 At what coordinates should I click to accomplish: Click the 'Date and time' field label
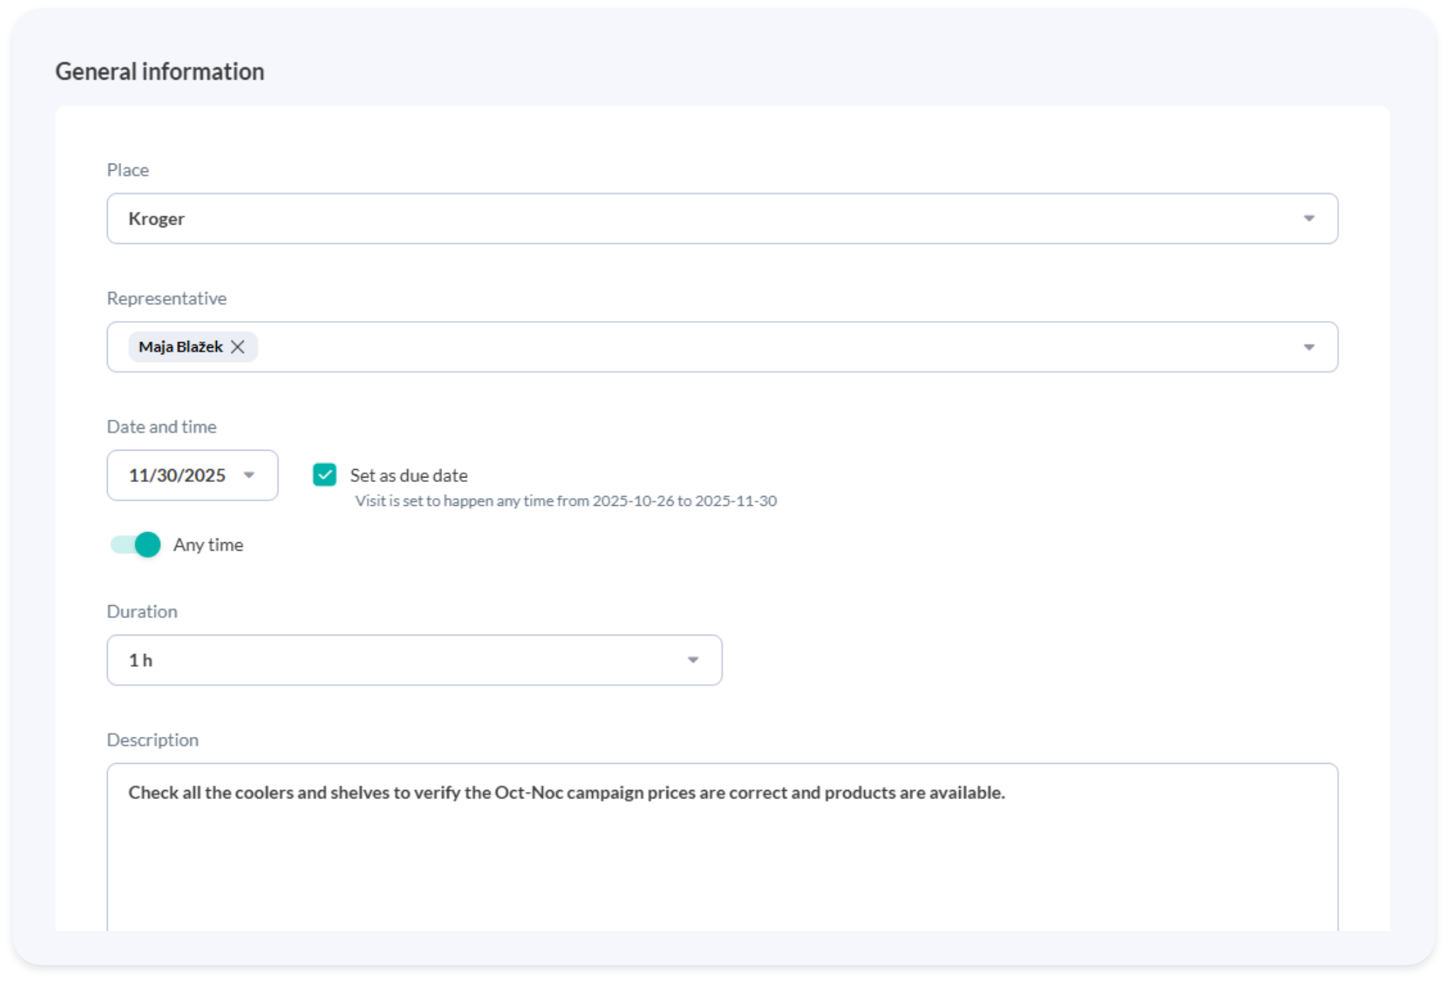(x=162, y=427)
